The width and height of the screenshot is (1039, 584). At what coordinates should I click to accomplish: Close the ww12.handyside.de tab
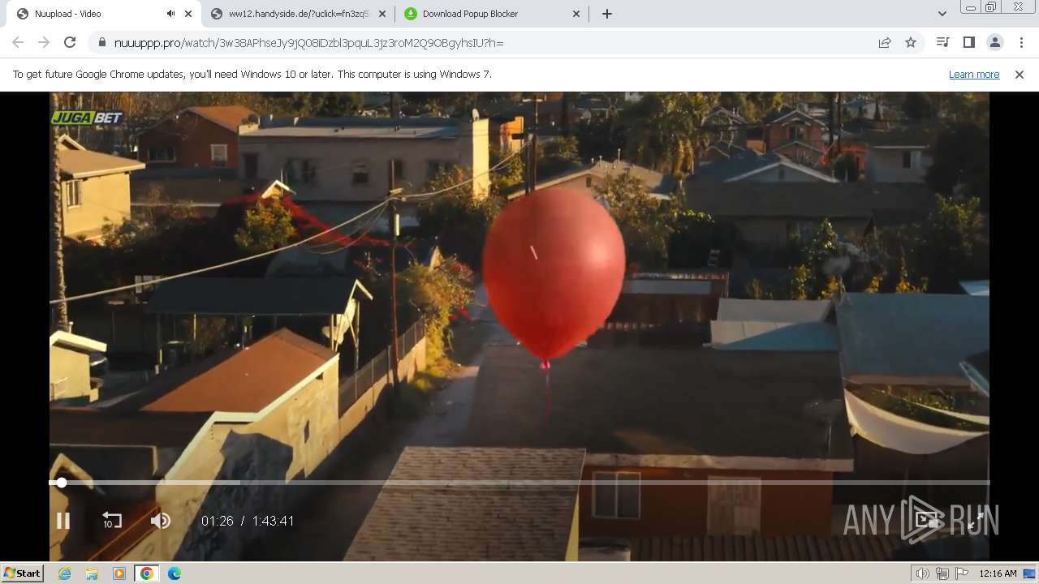pos(382,14)
